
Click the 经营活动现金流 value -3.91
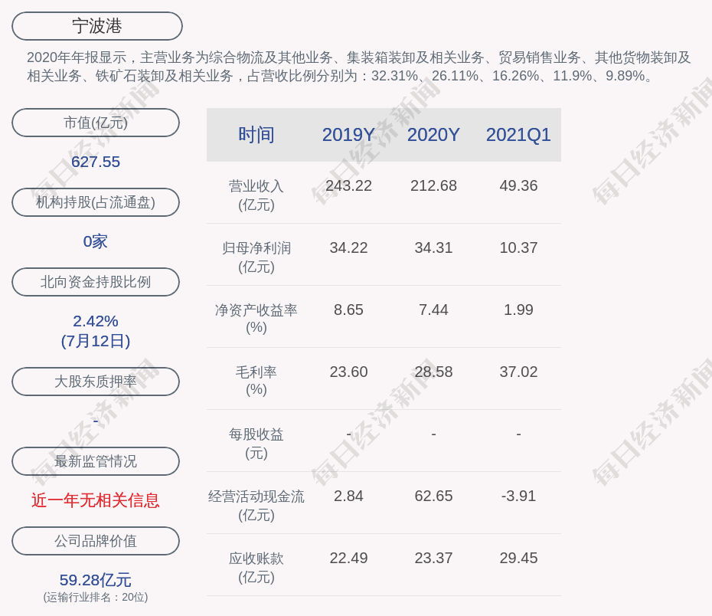coord(518,496)
